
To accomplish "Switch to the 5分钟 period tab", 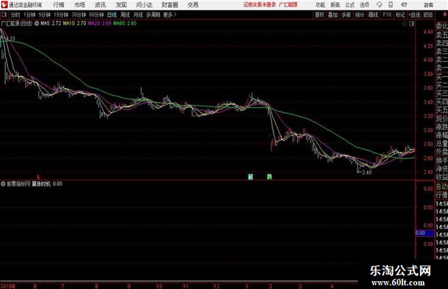I will pos(44,15).
